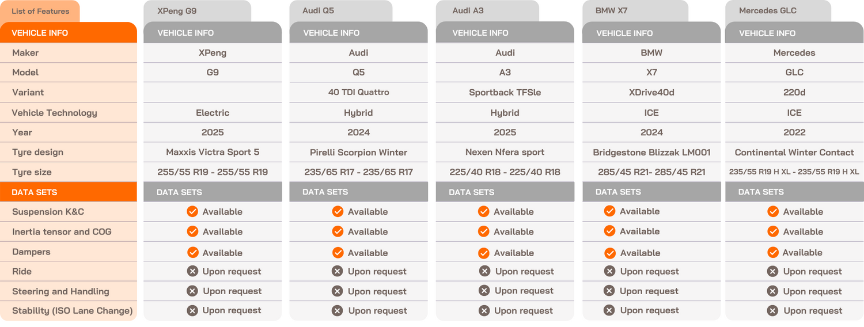Click the orange VEHICLE INFO header

(x=68, y=33)
